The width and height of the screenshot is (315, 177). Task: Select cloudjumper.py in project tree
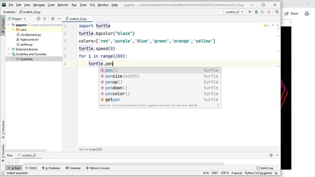pos(31,35)
